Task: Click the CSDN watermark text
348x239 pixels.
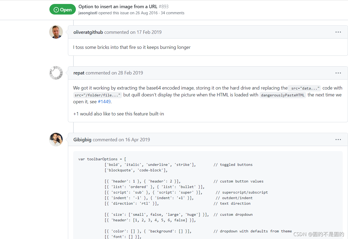Action: [x=319, y=234]
